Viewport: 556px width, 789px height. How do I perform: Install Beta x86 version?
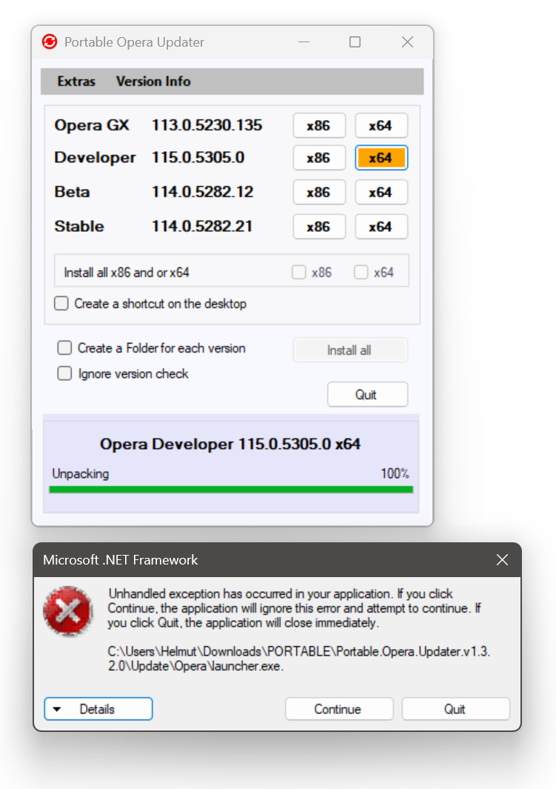(319, 192)
